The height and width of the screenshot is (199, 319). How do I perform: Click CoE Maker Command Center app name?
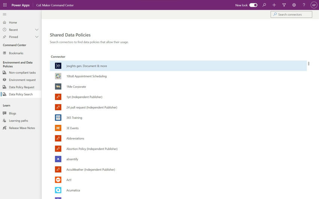[55, 5]
